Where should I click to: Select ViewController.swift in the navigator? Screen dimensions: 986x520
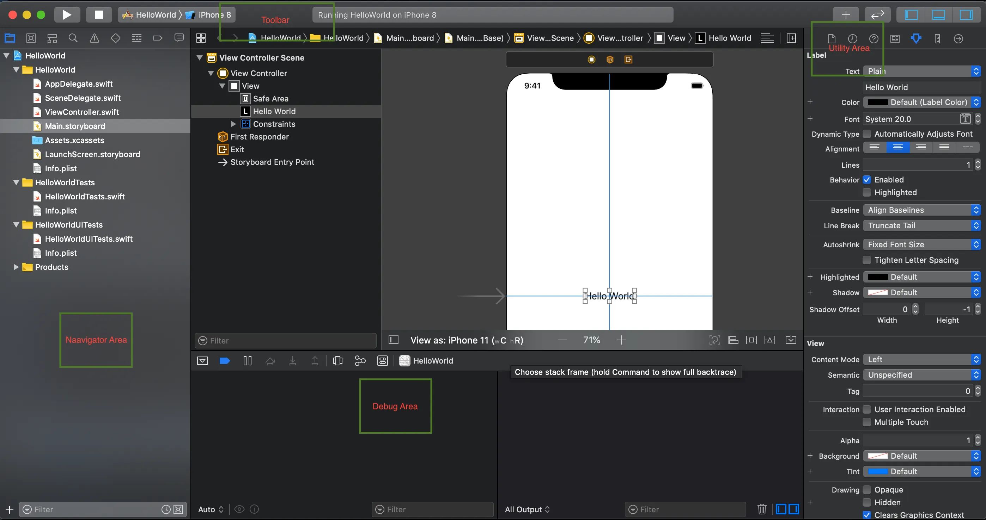(x=81, y=112)
